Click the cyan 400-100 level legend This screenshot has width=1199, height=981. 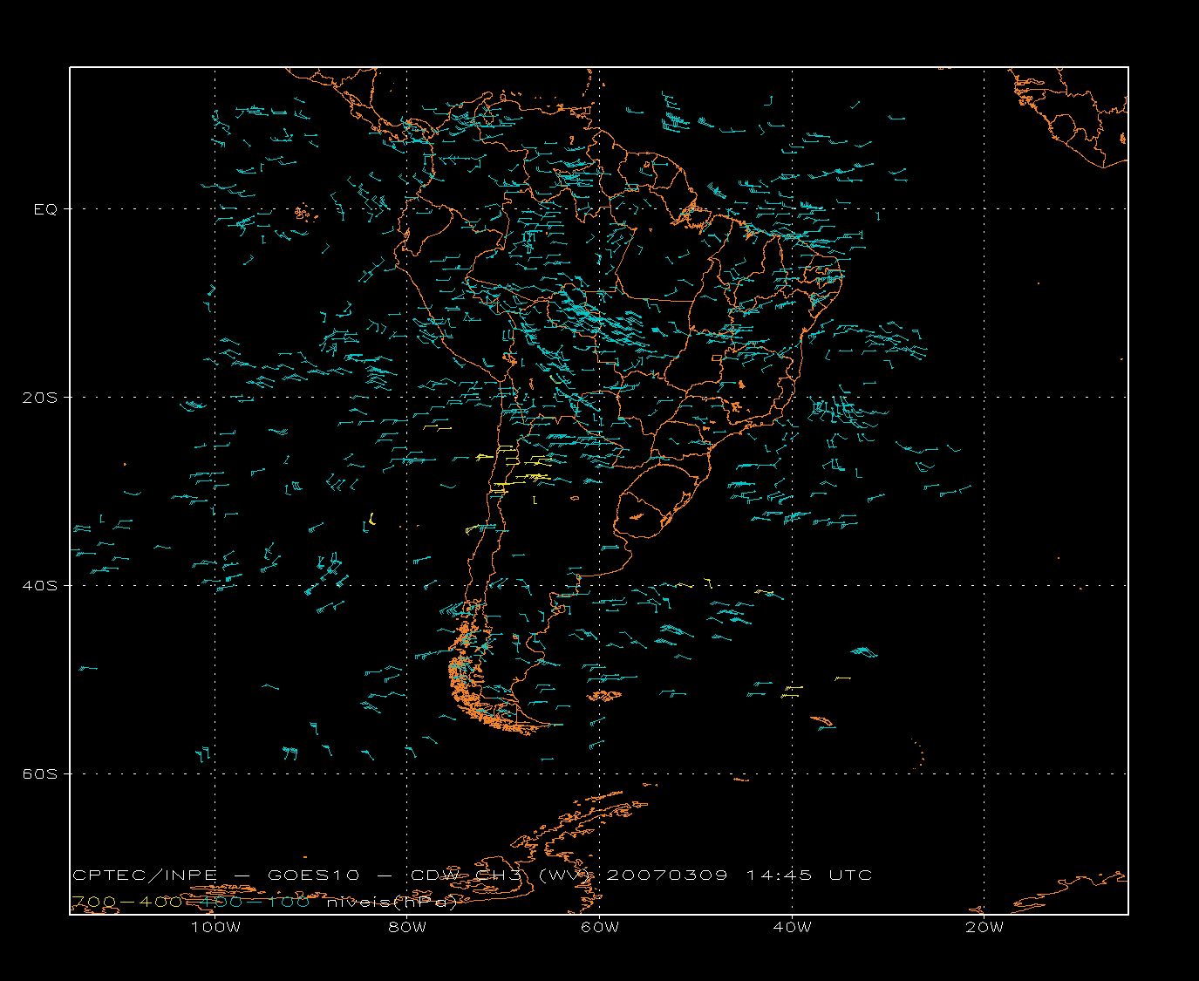[255, 902]
